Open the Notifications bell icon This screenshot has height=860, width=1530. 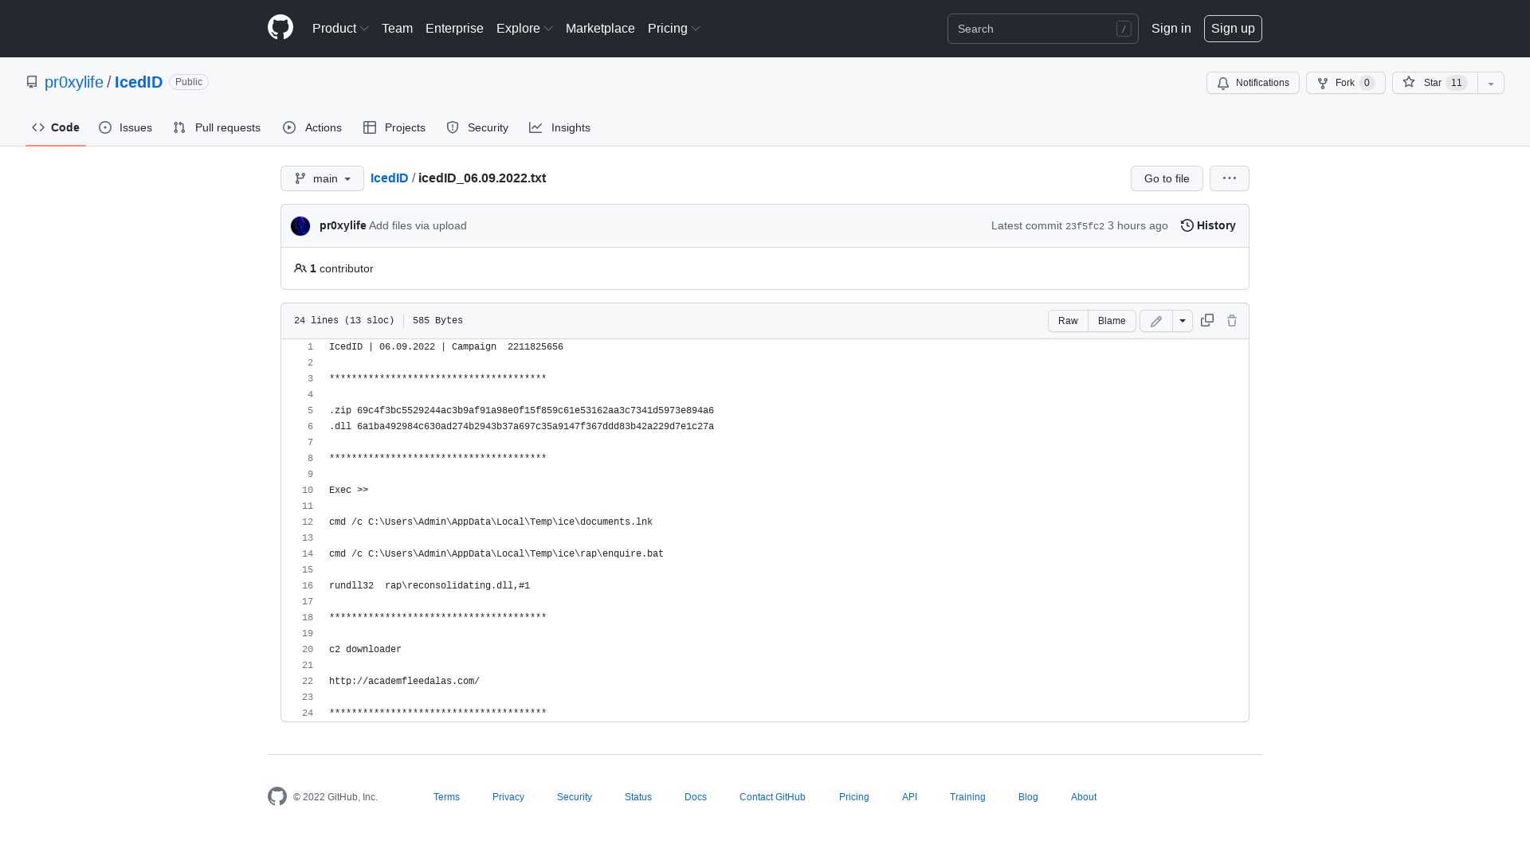(x=1222, y=83)
